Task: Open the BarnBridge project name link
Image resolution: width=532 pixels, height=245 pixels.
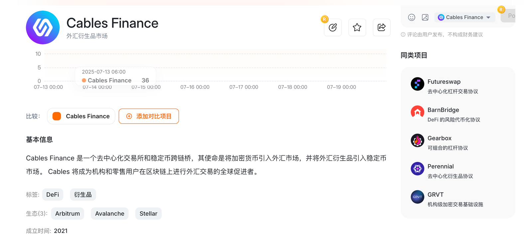Action: [443, 110]
